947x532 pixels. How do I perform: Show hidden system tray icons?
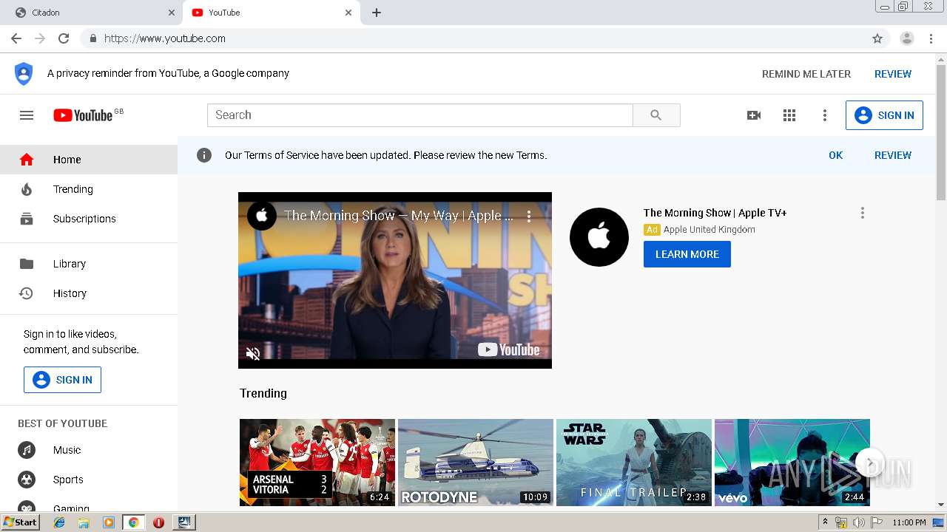click(x=825, y=522)
